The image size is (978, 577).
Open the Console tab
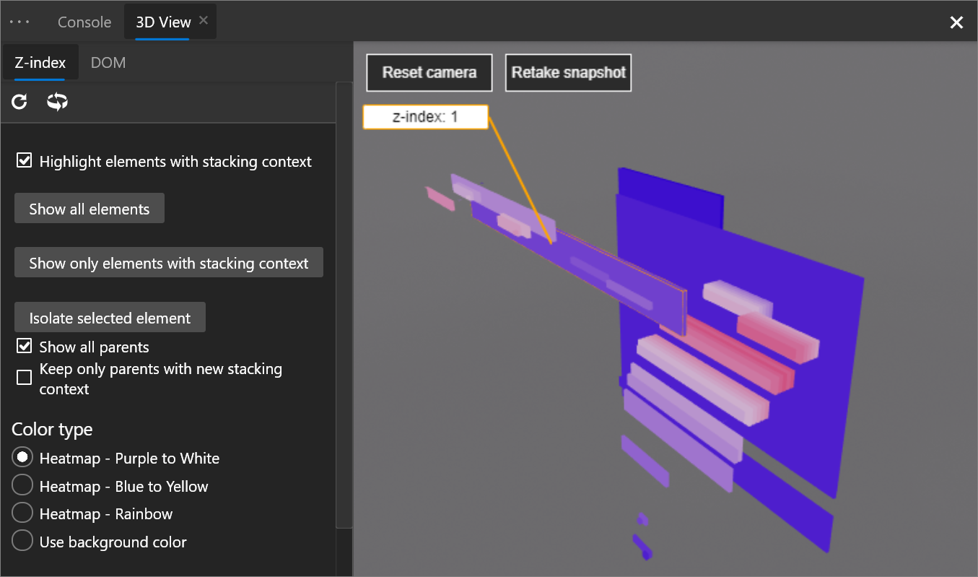(x=84, y=22)
